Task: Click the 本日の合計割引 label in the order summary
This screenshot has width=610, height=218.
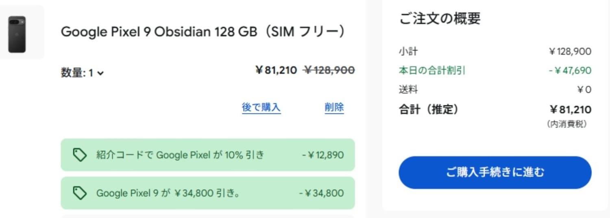Action: click(x=432, y=71)
